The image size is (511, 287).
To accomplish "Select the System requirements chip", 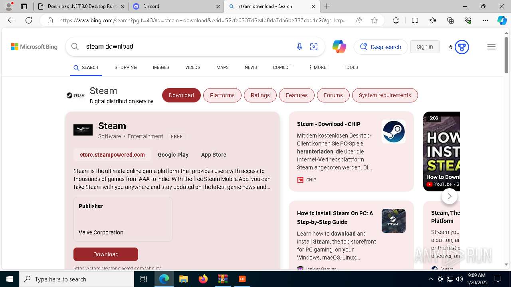I will tap(385, 95).
